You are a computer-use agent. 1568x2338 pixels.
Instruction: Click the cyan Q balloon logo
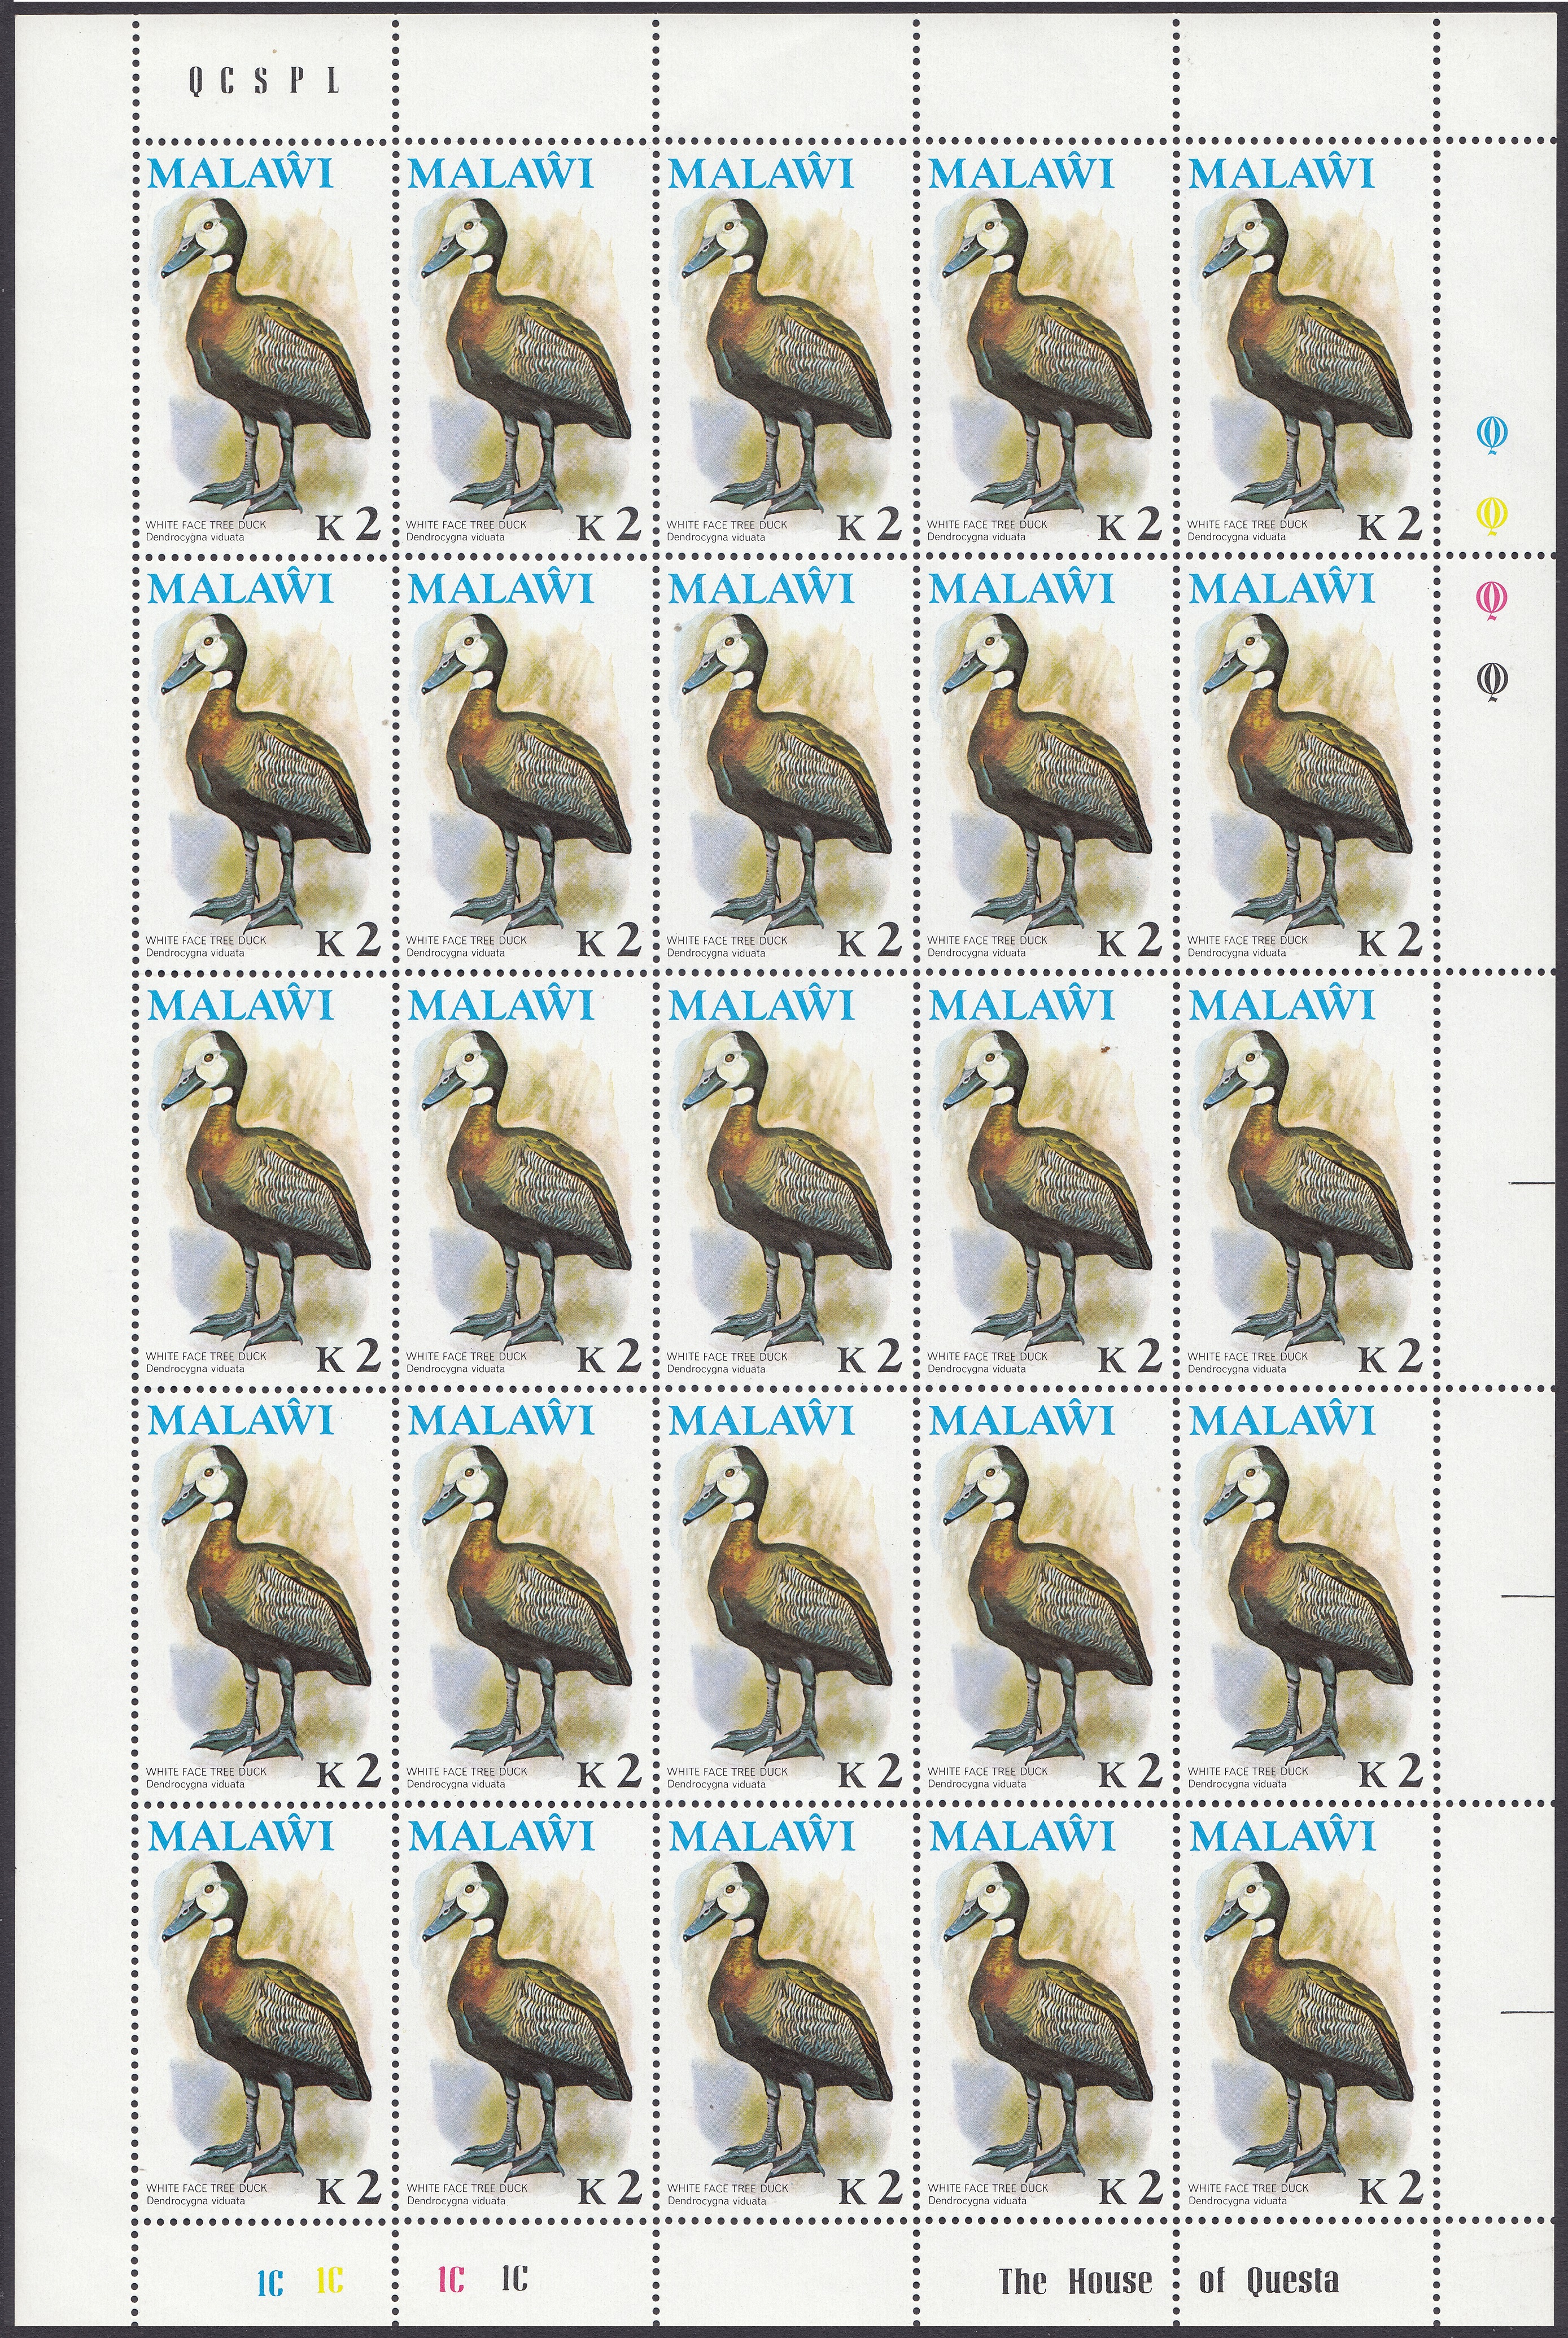[x=1494, y=434]
